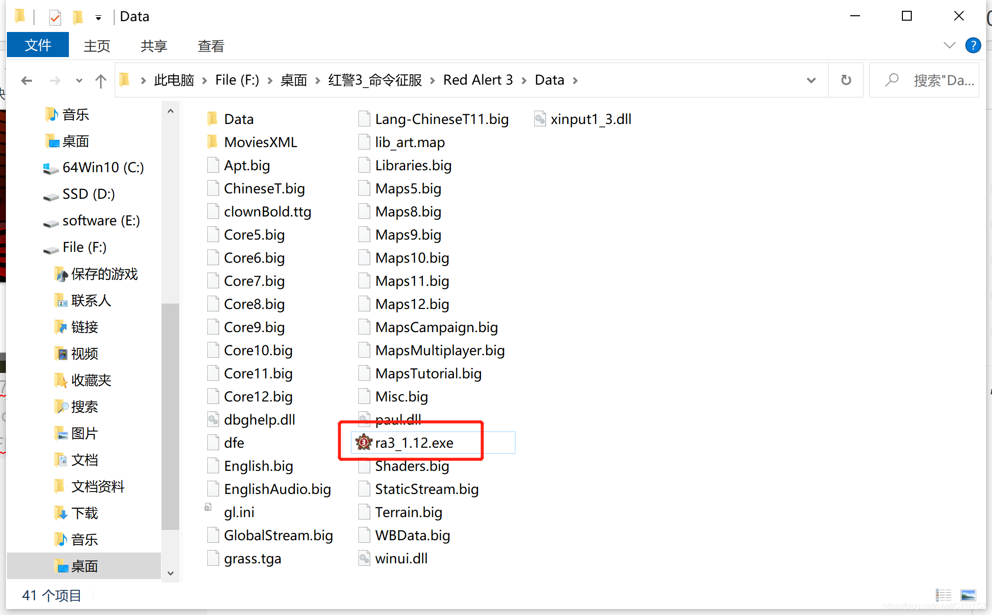Select the Core10.big file
Image resolution: width=992 pixels, height=615 pixels.
(250, 350)
